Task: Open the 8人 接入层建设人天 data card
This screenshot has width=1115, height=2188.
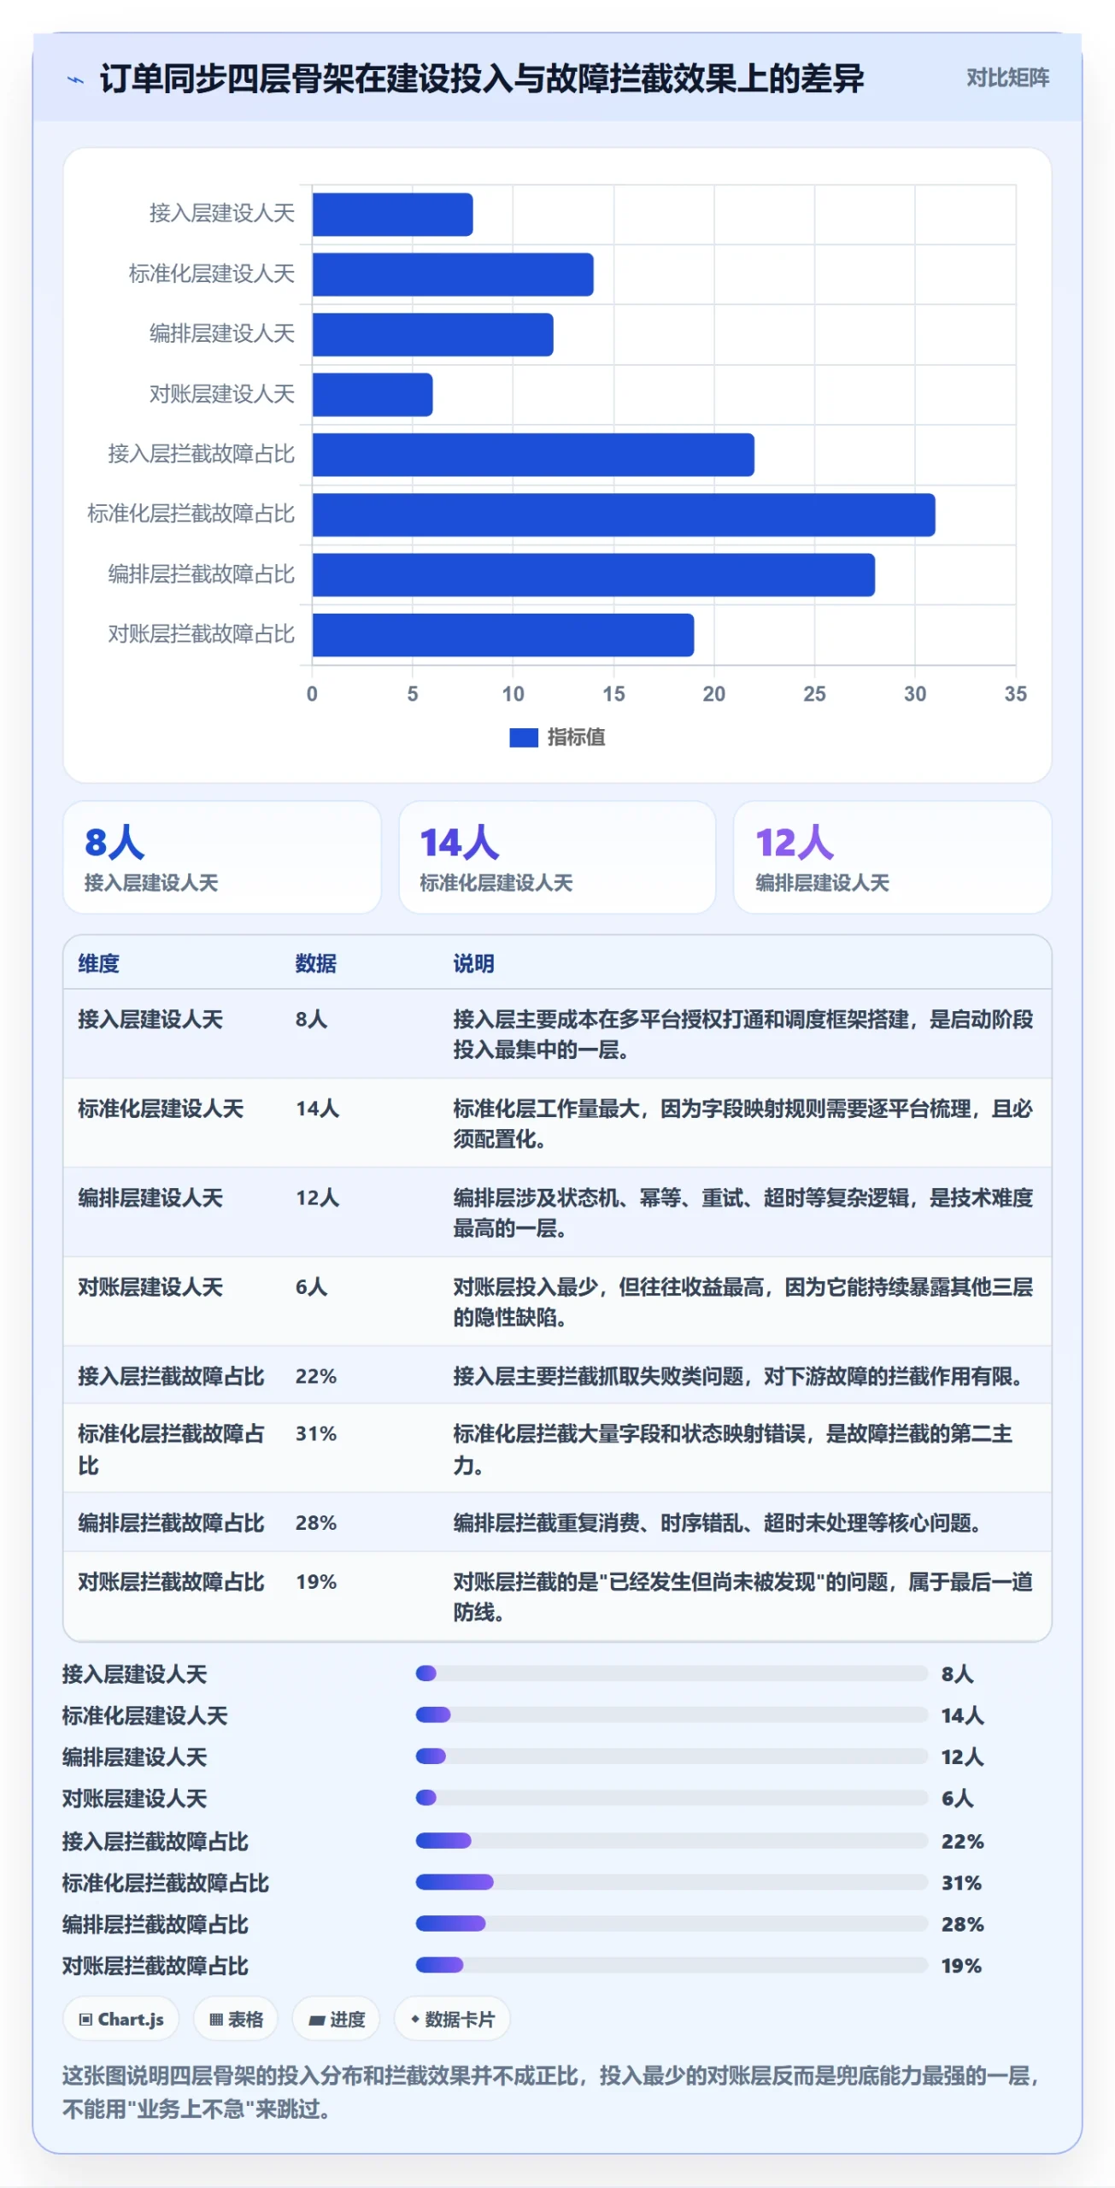Action: click(x=222, y=857)
